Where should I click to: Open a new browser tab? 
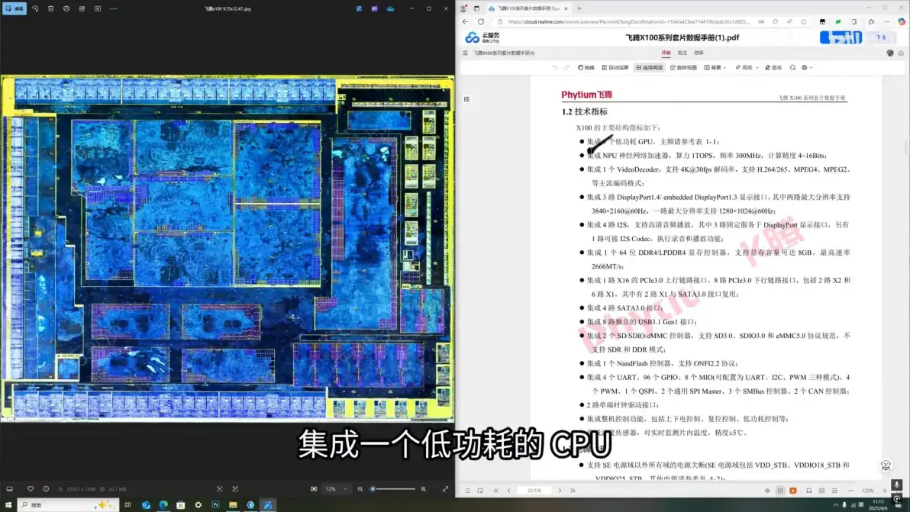[579, 8]
